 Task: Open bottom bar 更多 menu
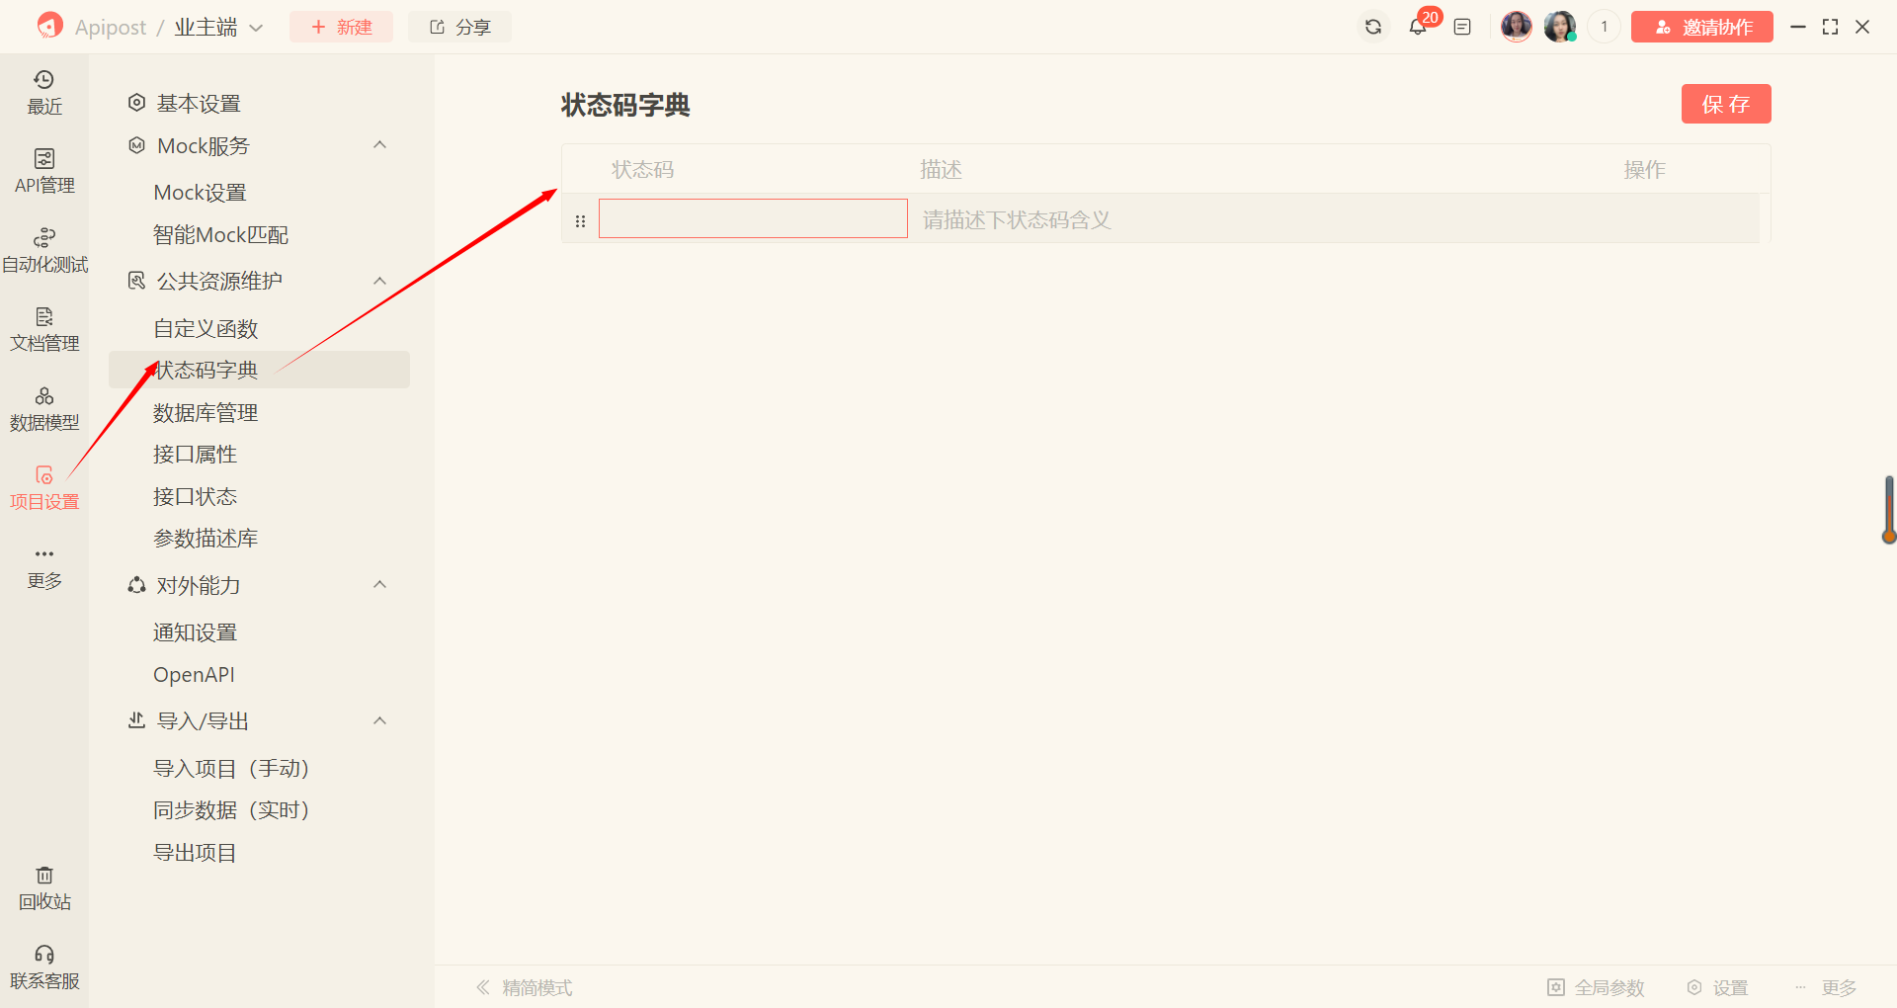click(x=1826, y=987)
